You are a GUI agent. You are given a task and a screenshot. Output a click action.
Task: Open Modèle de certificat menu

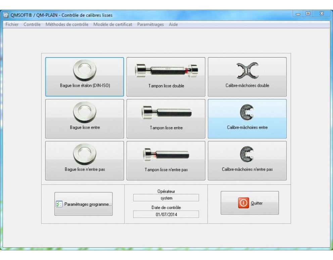click(113, 24)
